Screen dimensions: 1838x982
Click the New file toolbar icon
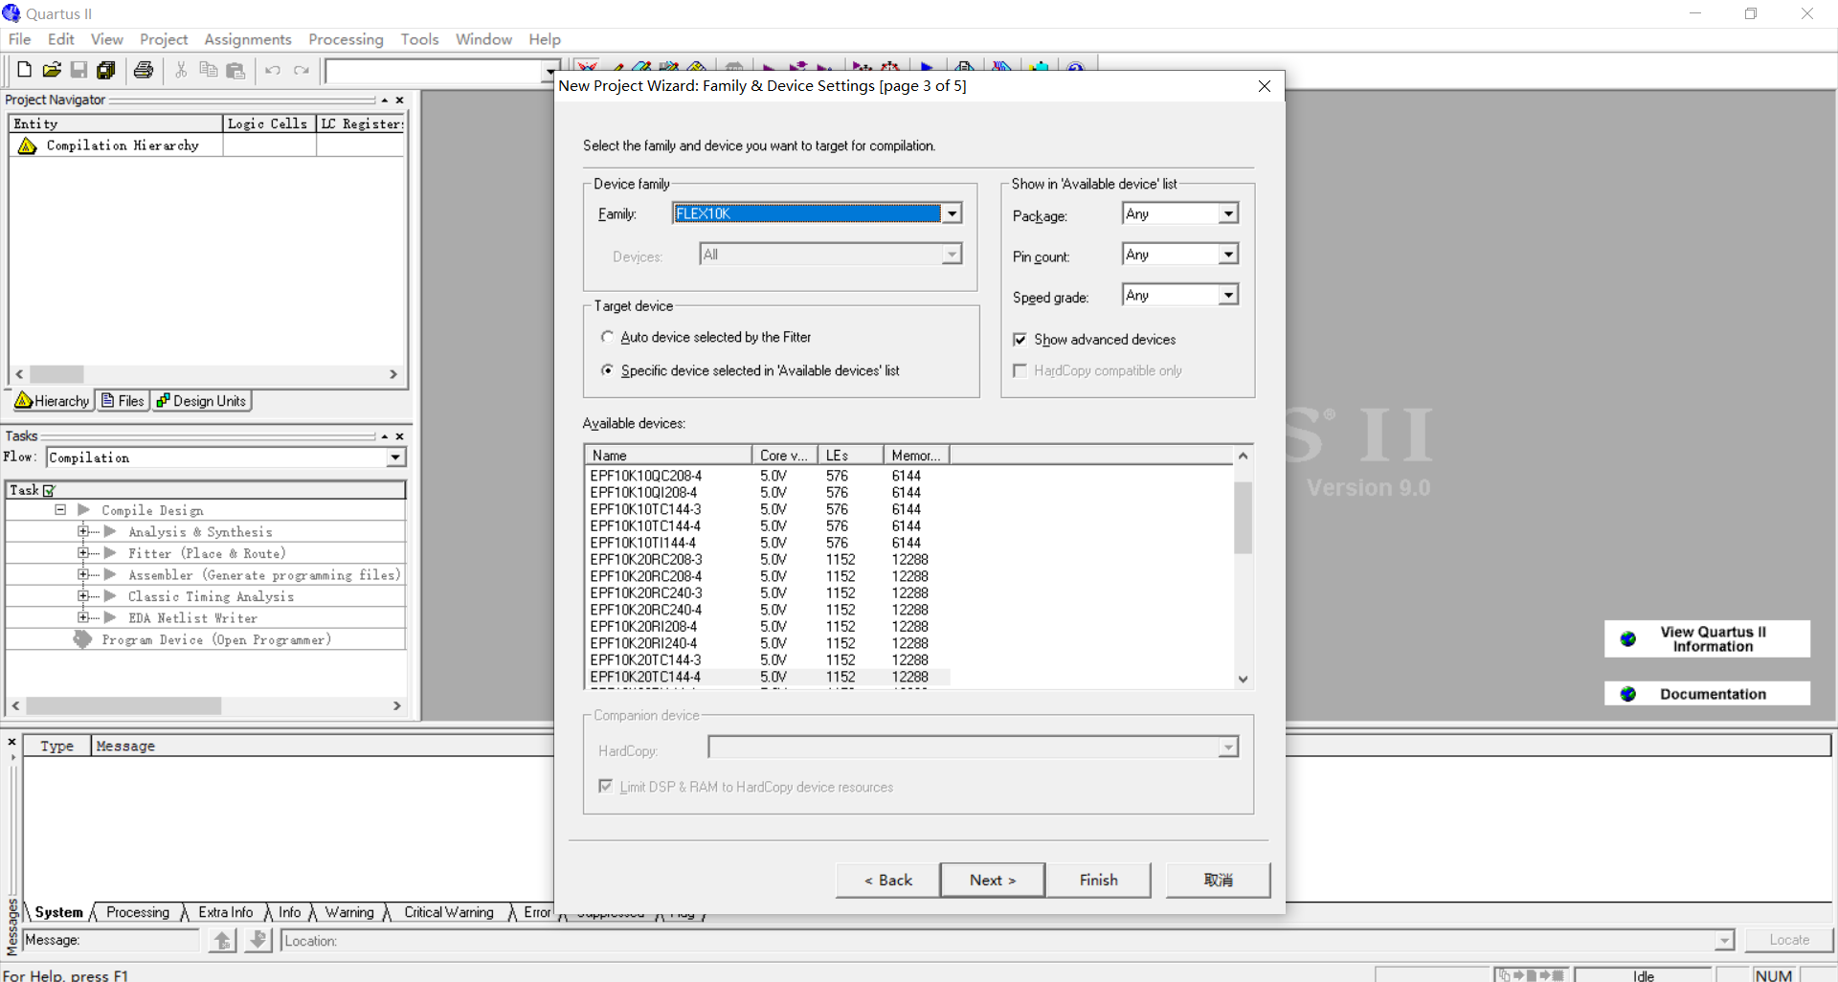[x=25, y=70]
